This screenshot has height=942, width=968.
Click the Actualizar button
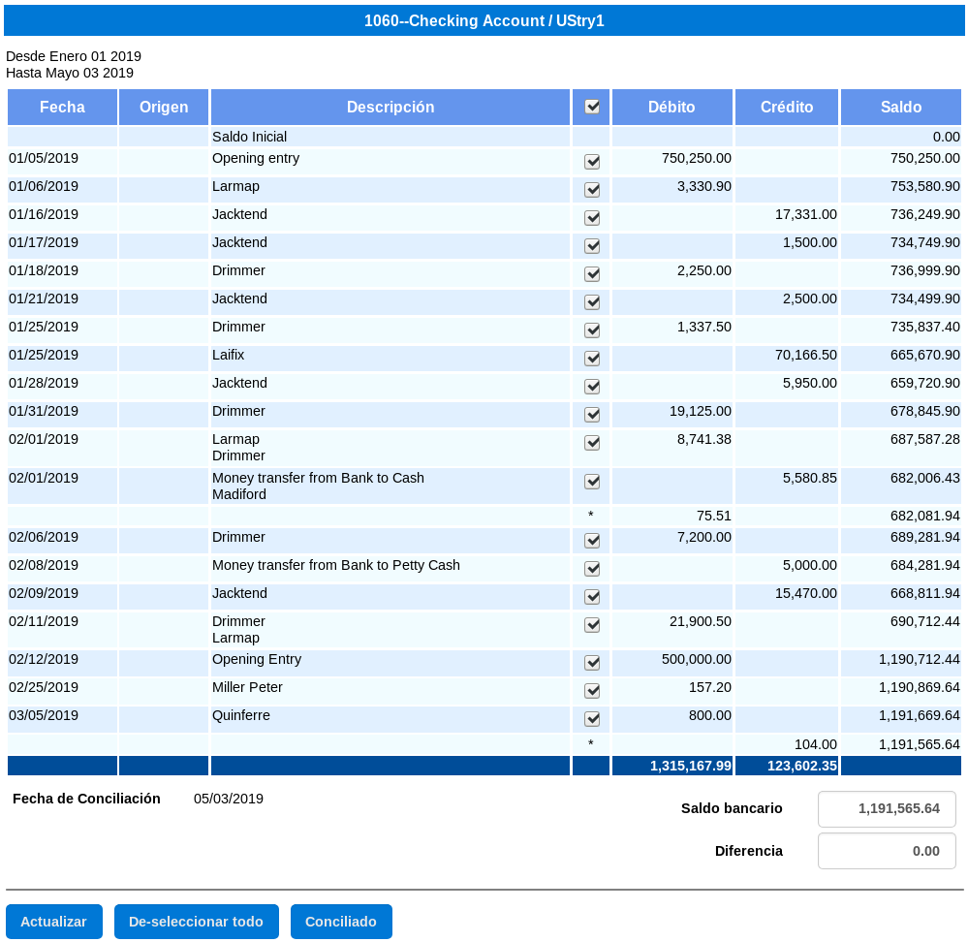54,922
